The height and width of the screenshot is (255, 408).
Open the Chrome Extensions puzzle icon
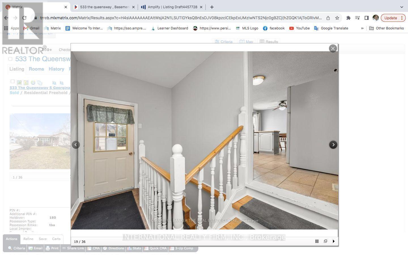(x=348, y=18)
